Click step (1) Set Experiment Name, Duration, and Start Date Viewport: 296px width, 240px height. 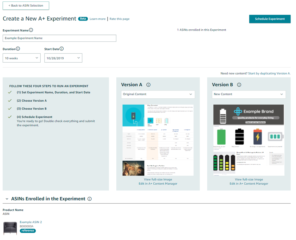click(x=53, y=92)
